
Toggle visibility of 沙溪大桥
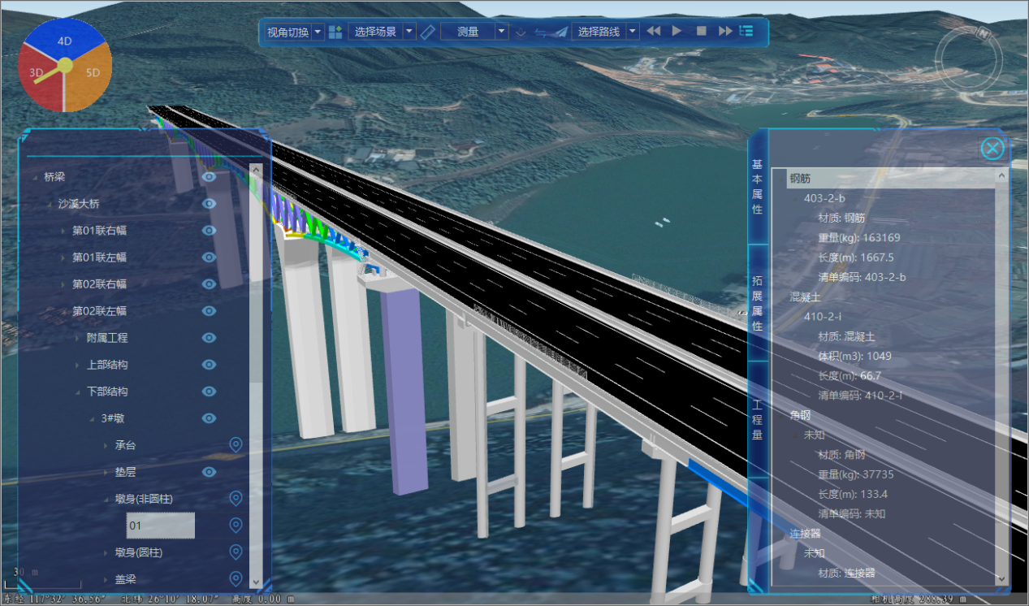[x=209, y=203]
